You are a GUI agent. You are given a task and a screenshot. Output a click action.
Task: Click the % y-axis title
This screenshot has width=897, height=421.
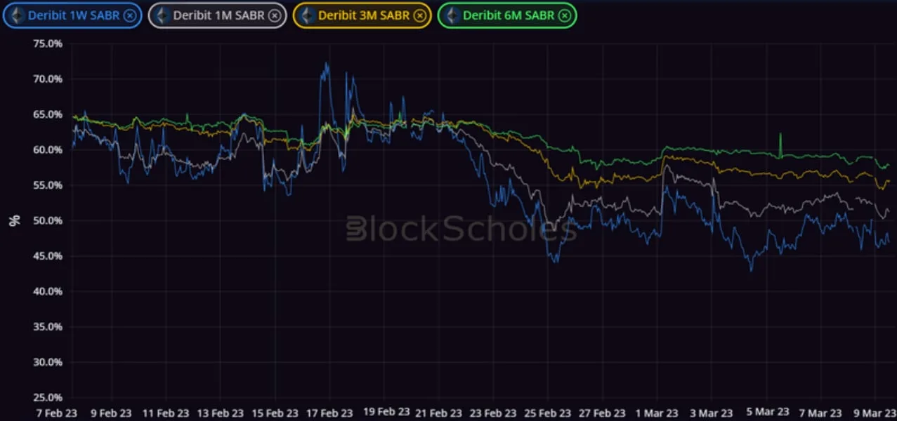(15, 220)
